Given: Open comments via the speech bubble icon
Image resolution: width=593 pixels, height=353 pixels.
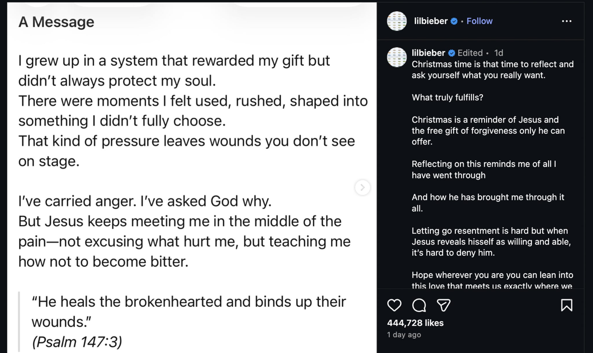Looking at the screenshot, I should 420,305.
